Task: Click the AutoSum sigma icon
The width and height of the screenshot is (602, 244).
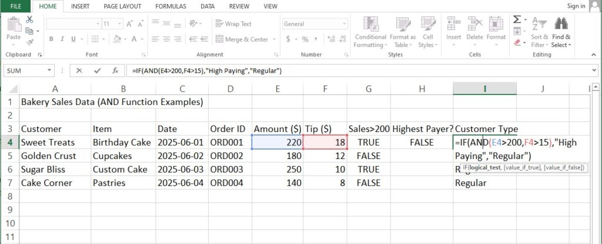Action: pos(517,19)
